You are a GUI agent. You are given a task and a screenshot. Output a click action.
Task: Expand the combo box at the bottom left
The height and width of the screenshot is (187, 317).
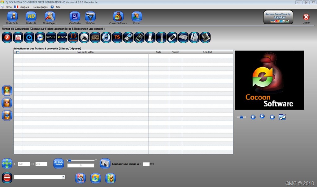63,177
